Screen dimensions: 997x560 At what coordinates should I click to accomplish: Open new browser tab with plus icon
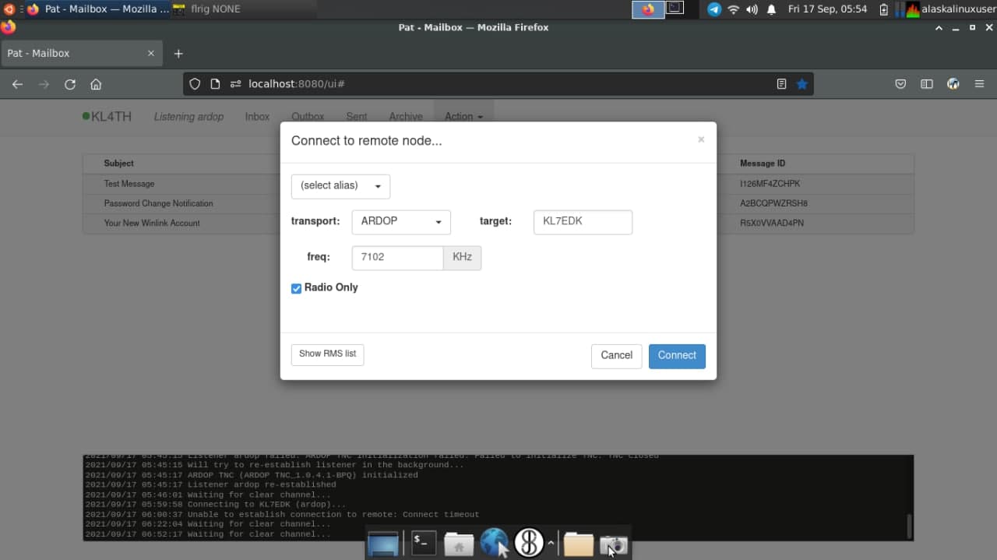(178, 54)
